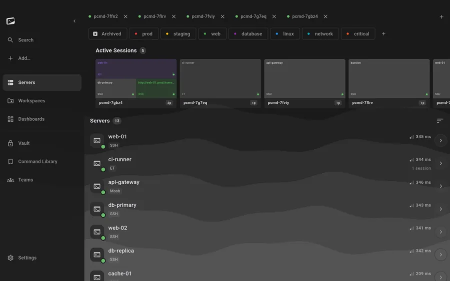
Task: Click the app logo icon
Action: tap(10, 21)
